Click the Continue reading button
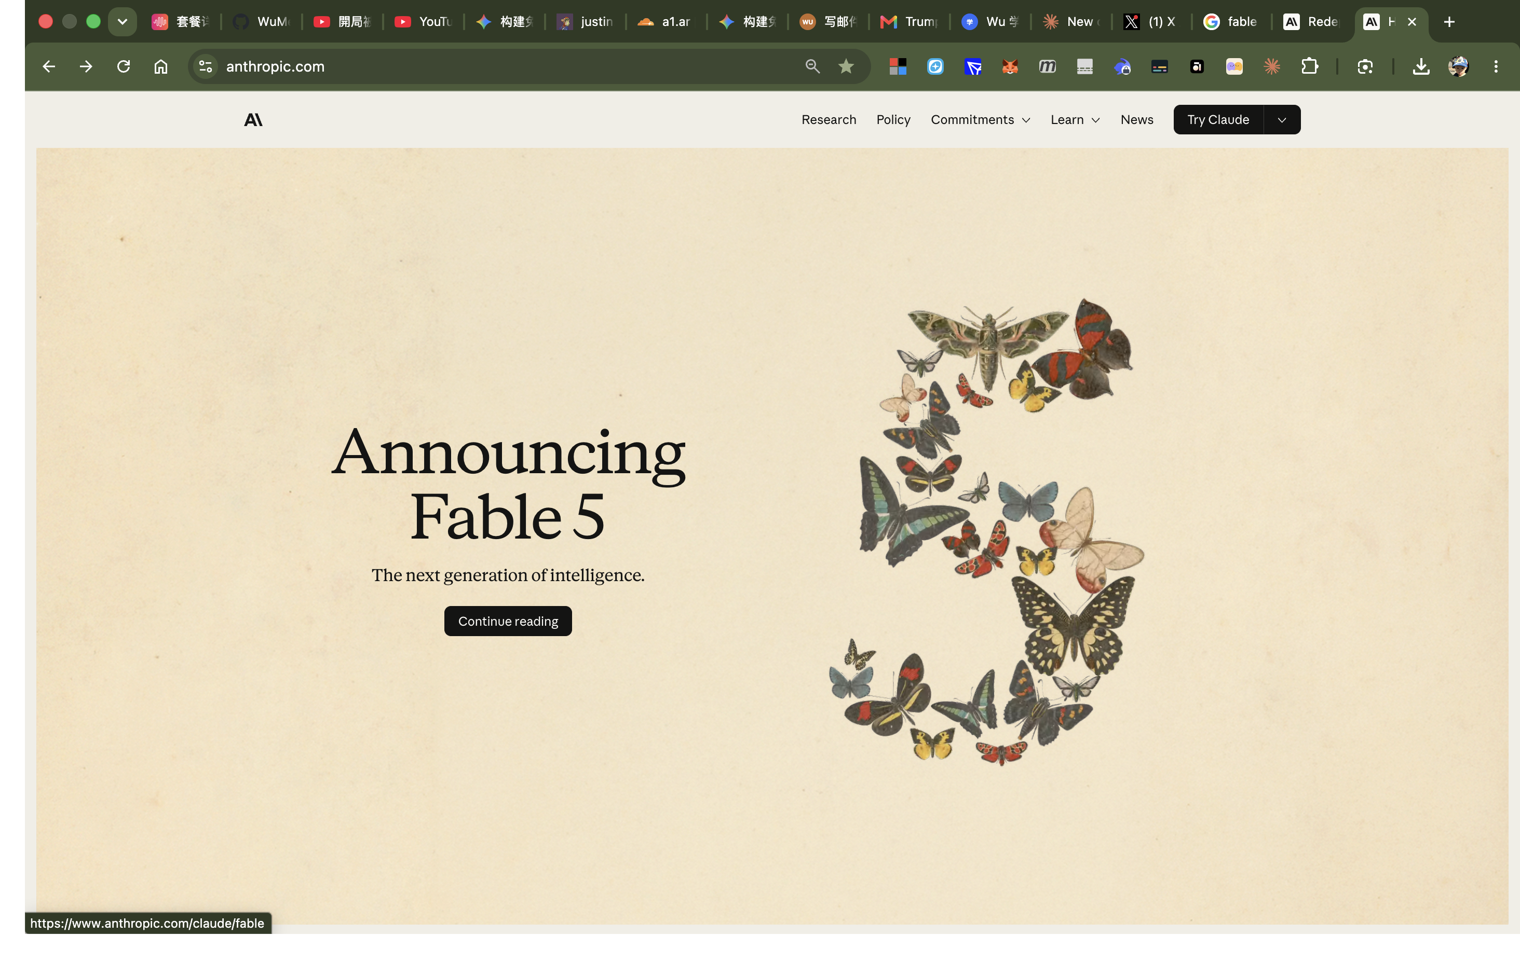Image resolution: width=1520 pixels, height=963 pixels. click(x=508, y=621)
